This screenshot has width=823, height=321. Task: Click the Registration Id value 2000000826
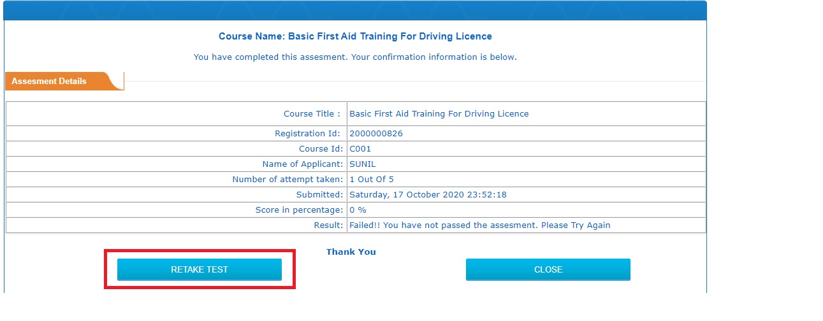(376, 134)
